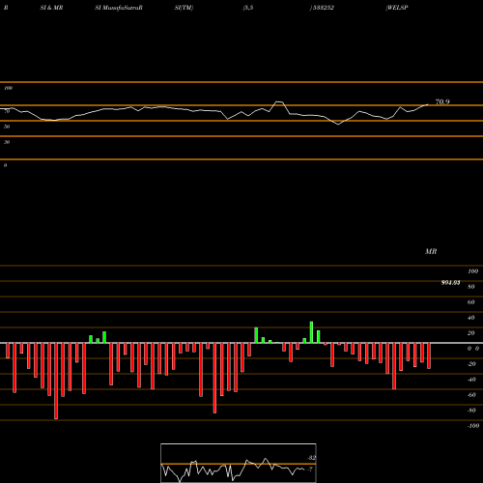Click the 50 label on RSI left axis
The image size is (483, 483).
point(7,127)
